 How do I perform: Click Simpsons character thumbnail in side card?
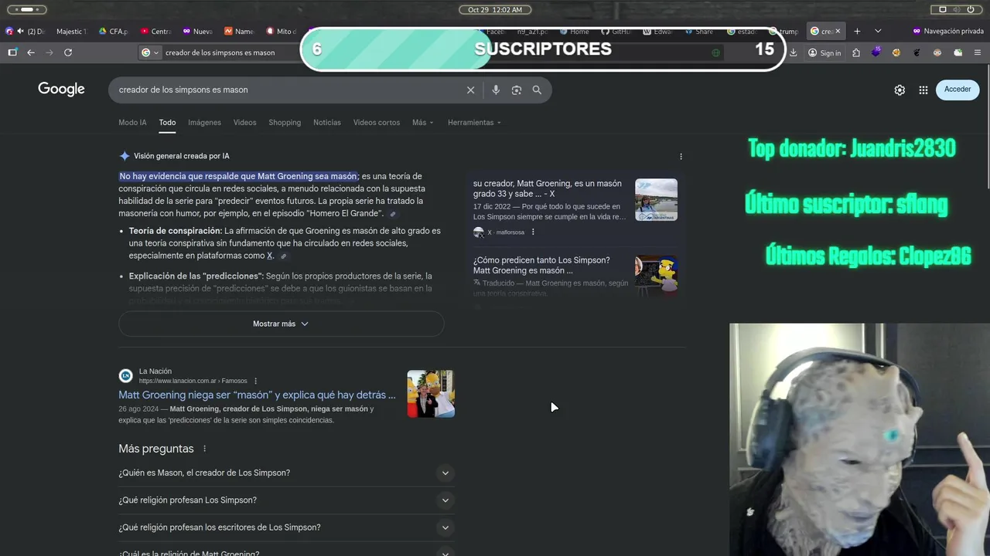[656, 276]
